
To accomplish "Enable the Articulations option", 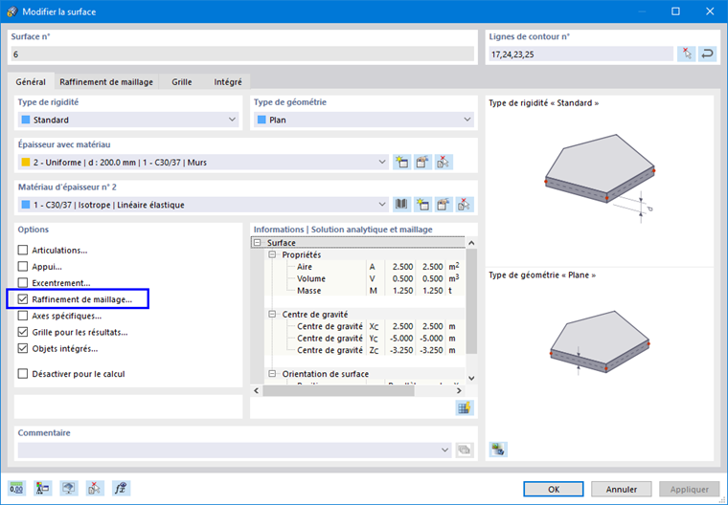I will coord(23,250).
